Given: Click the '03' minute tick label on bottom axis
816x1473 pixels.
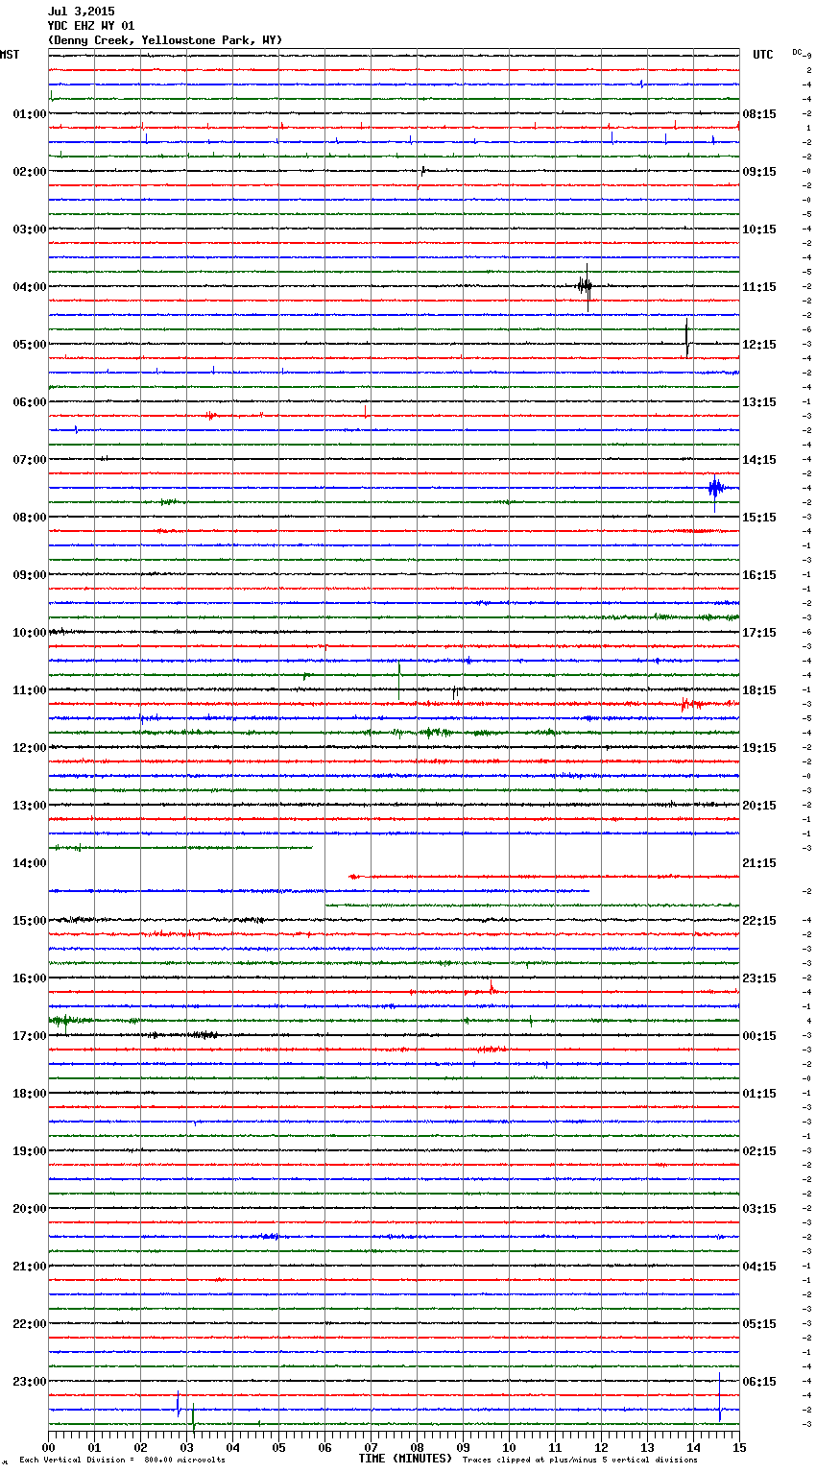Looking at the screenshot, I should (x=186, y=1447).
